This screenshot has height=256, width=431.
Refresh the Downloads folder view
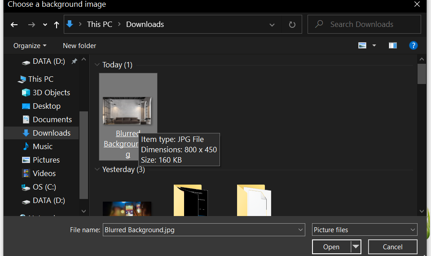[292, 25]
